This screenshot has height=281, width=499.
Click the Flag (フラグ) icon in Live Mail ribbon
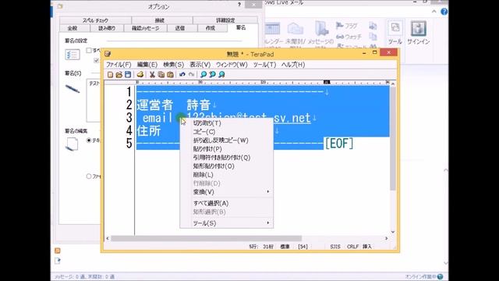340,26
